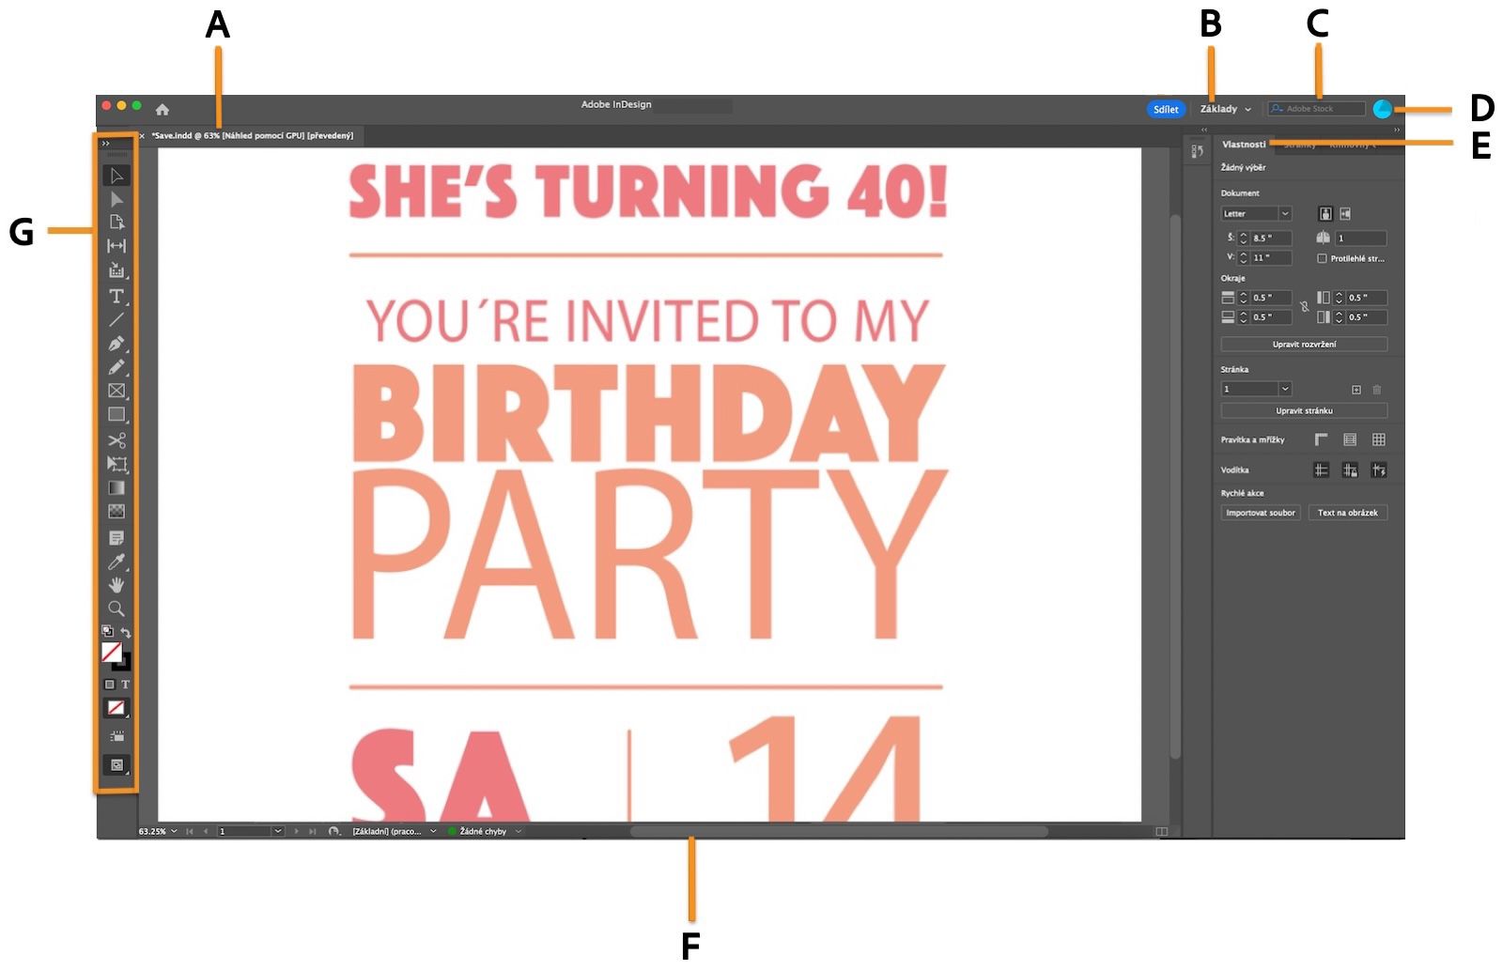1503x970 pixels.
Task: Open the Letter page size dropdown
Action: (1257, 214)
